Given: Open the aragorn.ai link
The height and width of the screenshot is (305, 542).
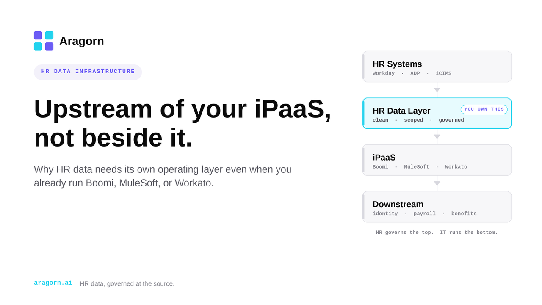Looking at the screenshot, I should [53, 283].
